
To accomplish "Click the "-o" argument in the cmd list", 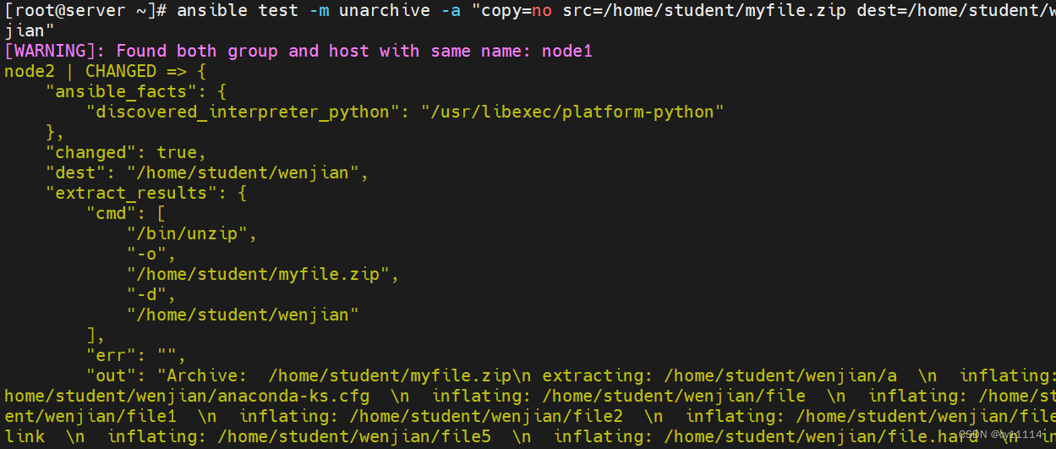I will tap(150, 254).
